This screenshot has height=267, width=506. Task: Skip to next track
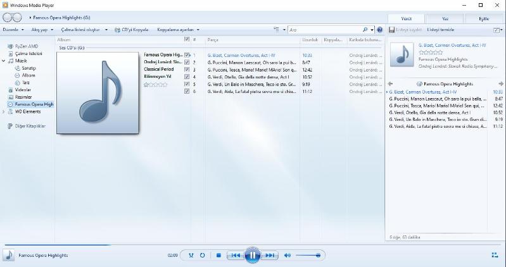270,256
